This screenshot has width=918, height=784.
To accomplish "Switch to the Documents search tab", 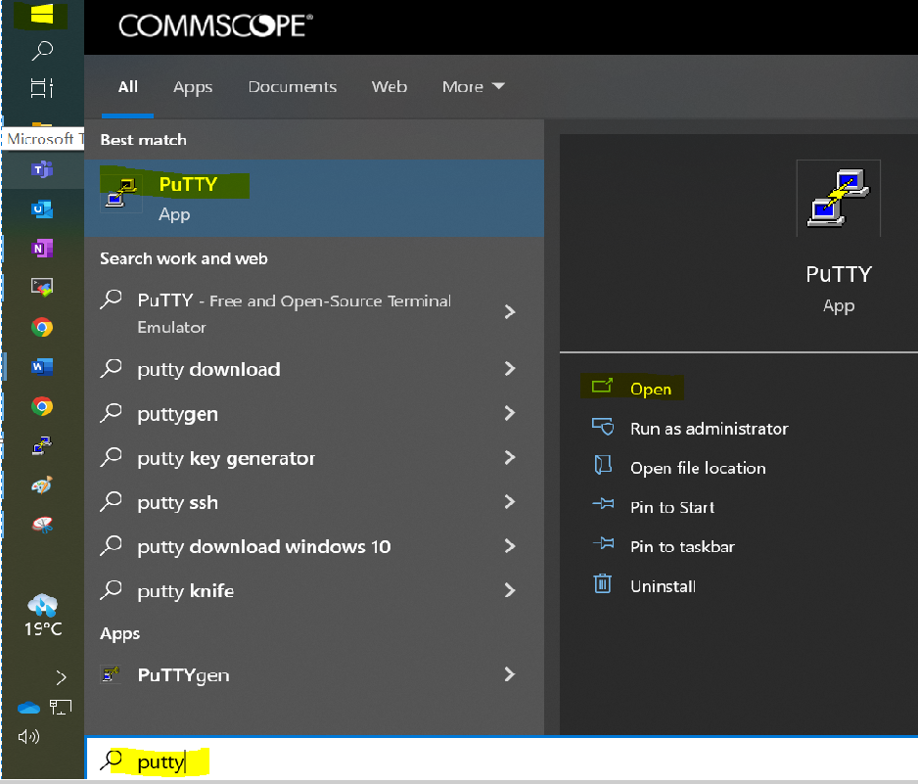I will click(x=292, y=87).
